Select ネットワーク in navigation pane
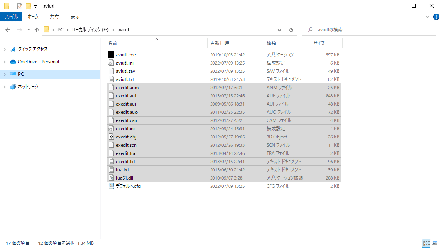441x248 pixels. pyautogui.click(x=28, y=87)
